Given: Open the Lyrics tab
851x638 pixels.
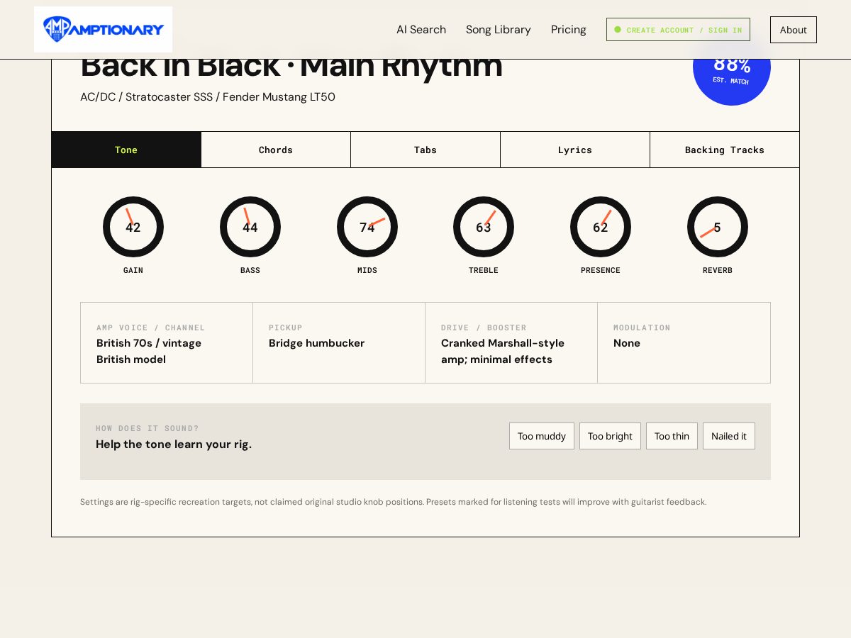Looking at the screenshot, I should pyautogui.click(x=575, y=150).
